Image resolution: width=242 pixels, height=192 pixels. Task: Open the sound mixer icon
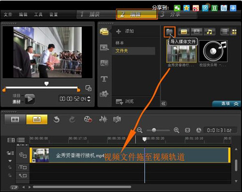(x=103, y=119)
